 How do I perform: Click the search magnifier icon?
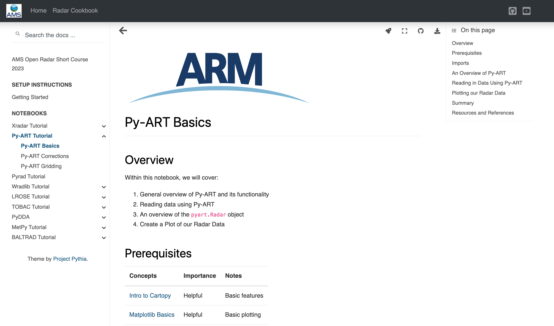[18, 34]
